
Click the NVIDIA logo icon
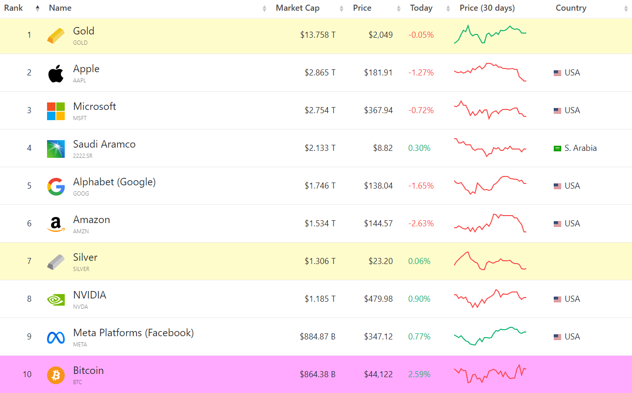coord(56,299)
